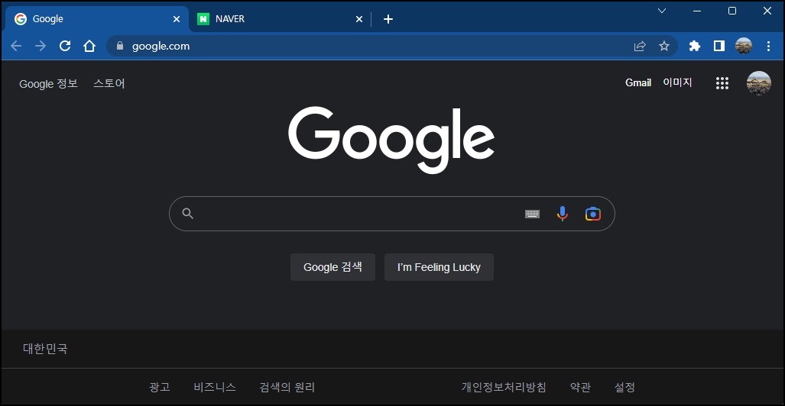Open the 이미지 link
Screen dimensions: 785x406
pos(677,82)
